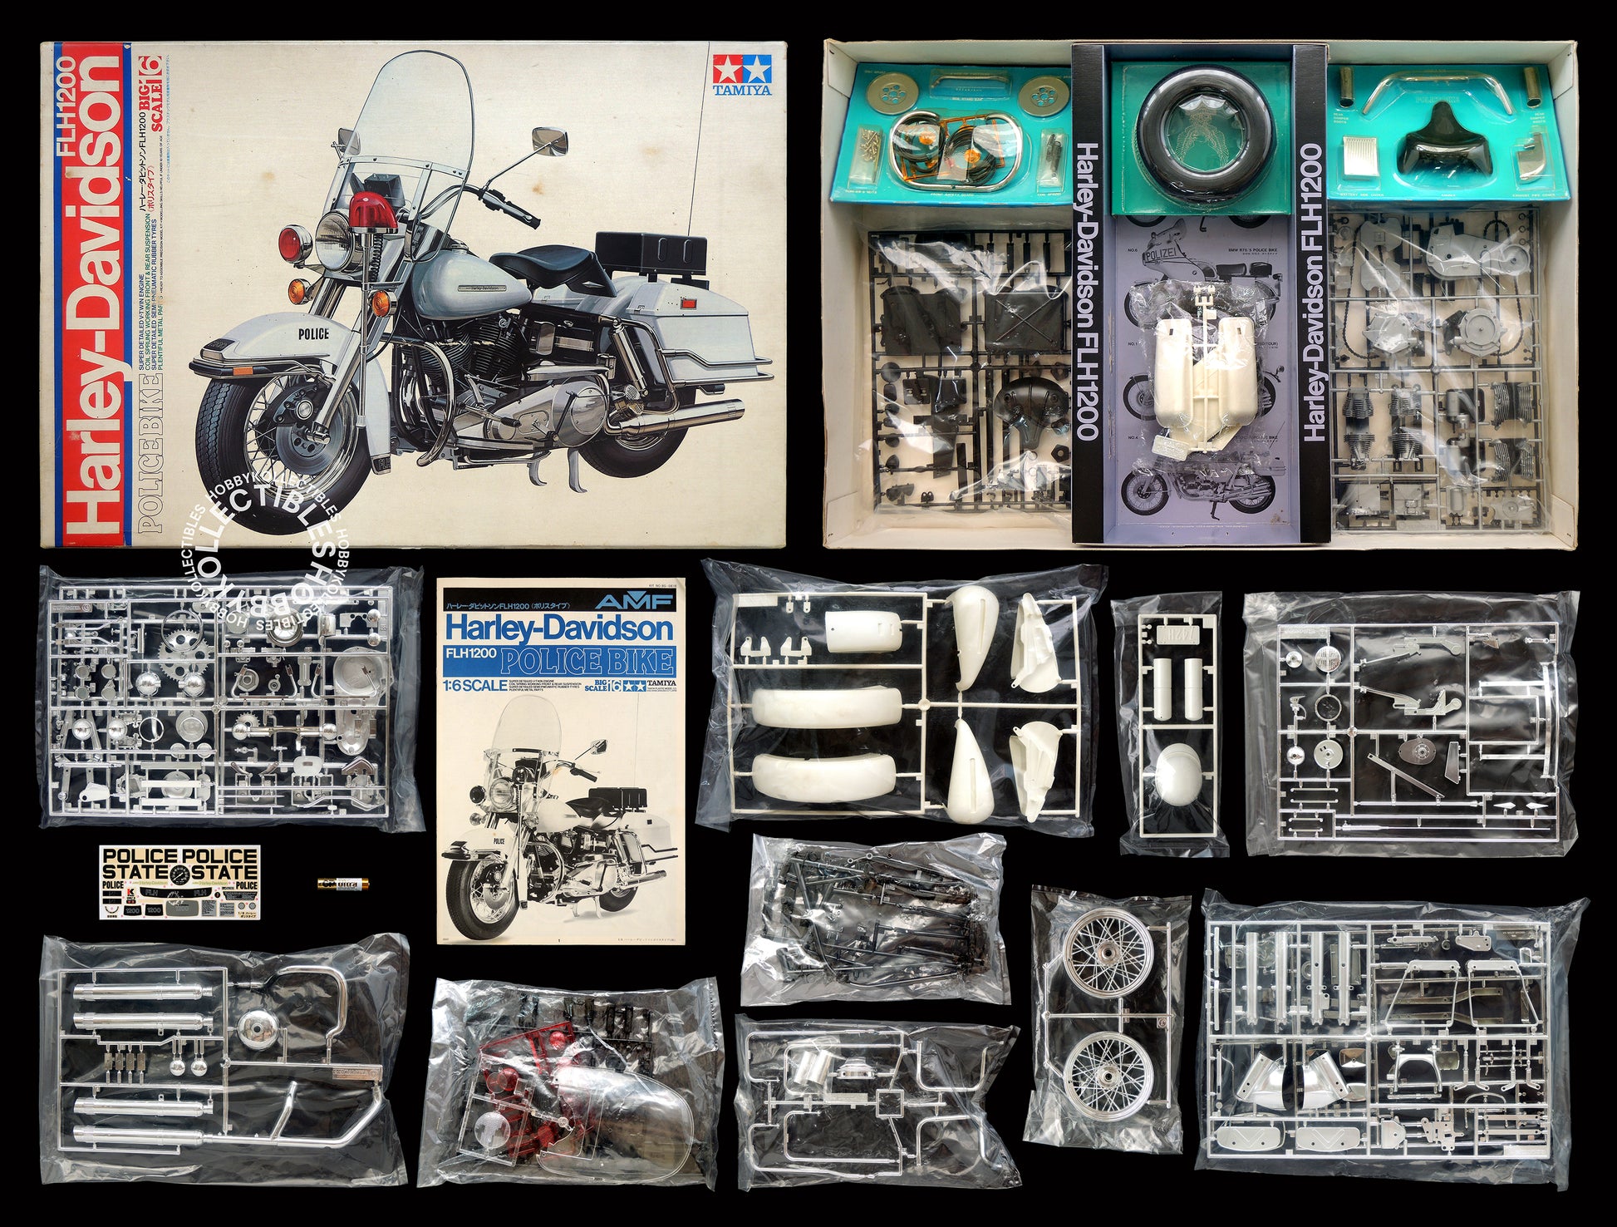Click the small gold battery beside the decal sheet
1617x1227 pixels.
(x=343, y=885)
